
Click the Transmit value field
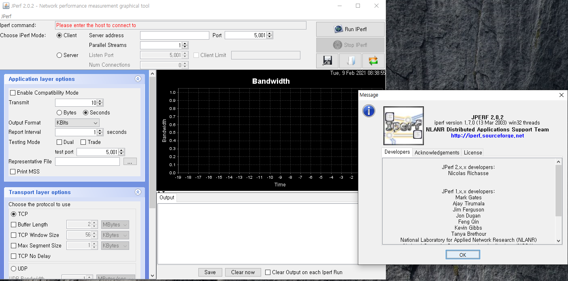click(76, 103)
